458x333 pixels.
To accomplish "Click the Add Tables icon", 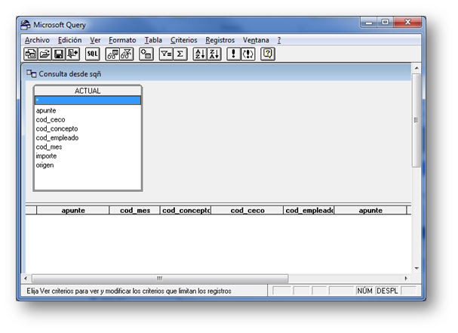I will (x=146, y=54).
